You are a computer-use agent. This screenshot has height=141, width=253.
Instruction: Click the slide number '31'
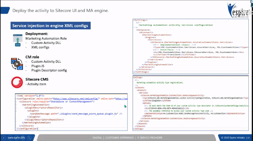pyautogui.click(x=249, y=138)
